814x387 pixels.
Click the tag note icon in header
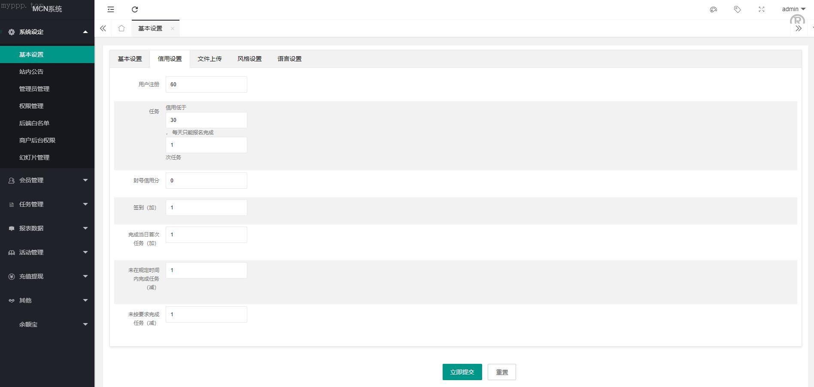click(x=738, y=9)
